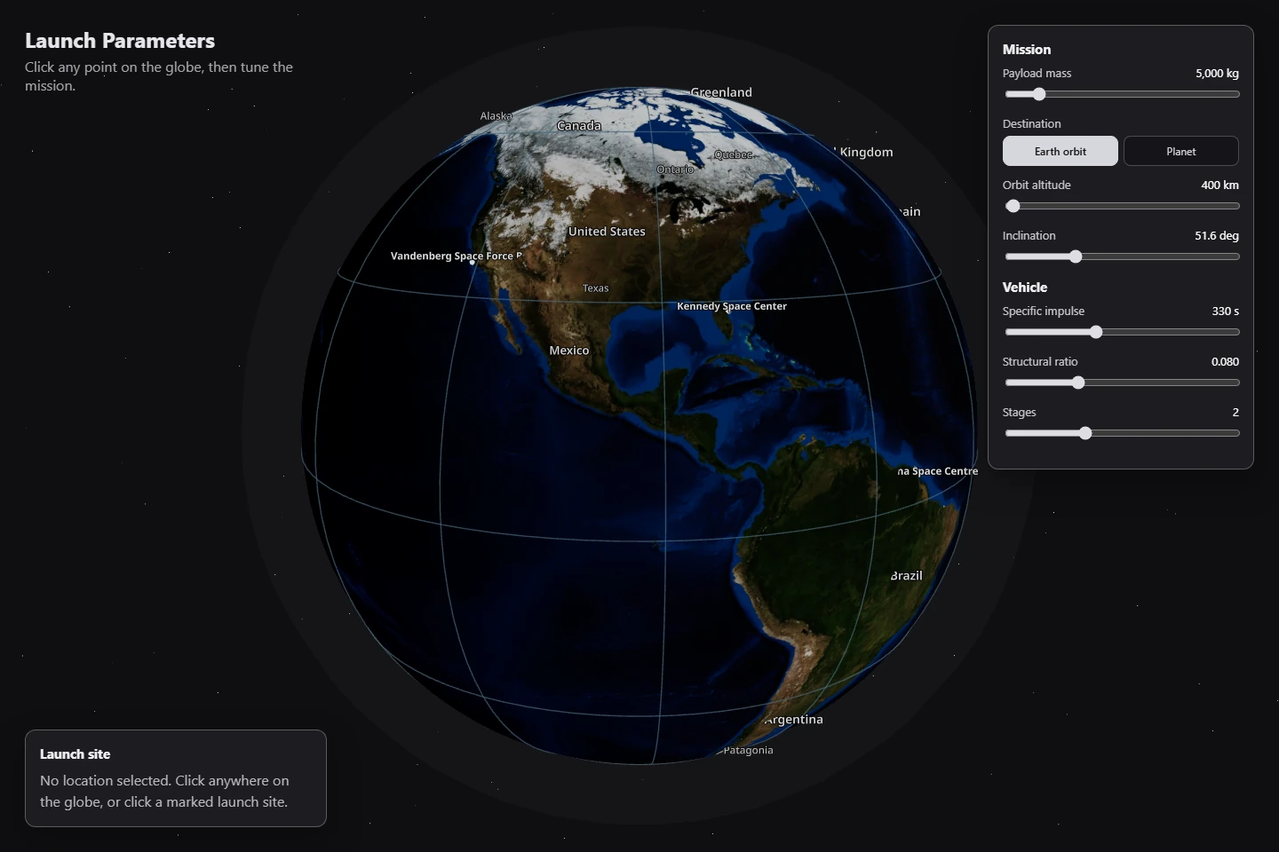Click the Mission section heading

click(x=1027, y=50)
